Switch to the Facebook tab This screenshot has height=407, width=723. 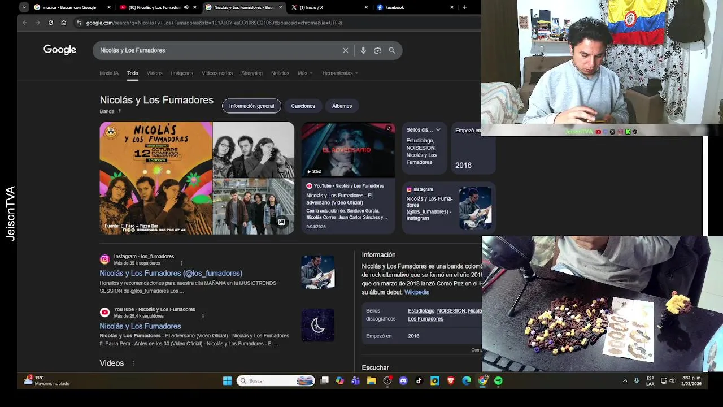[x=394, y=7]
